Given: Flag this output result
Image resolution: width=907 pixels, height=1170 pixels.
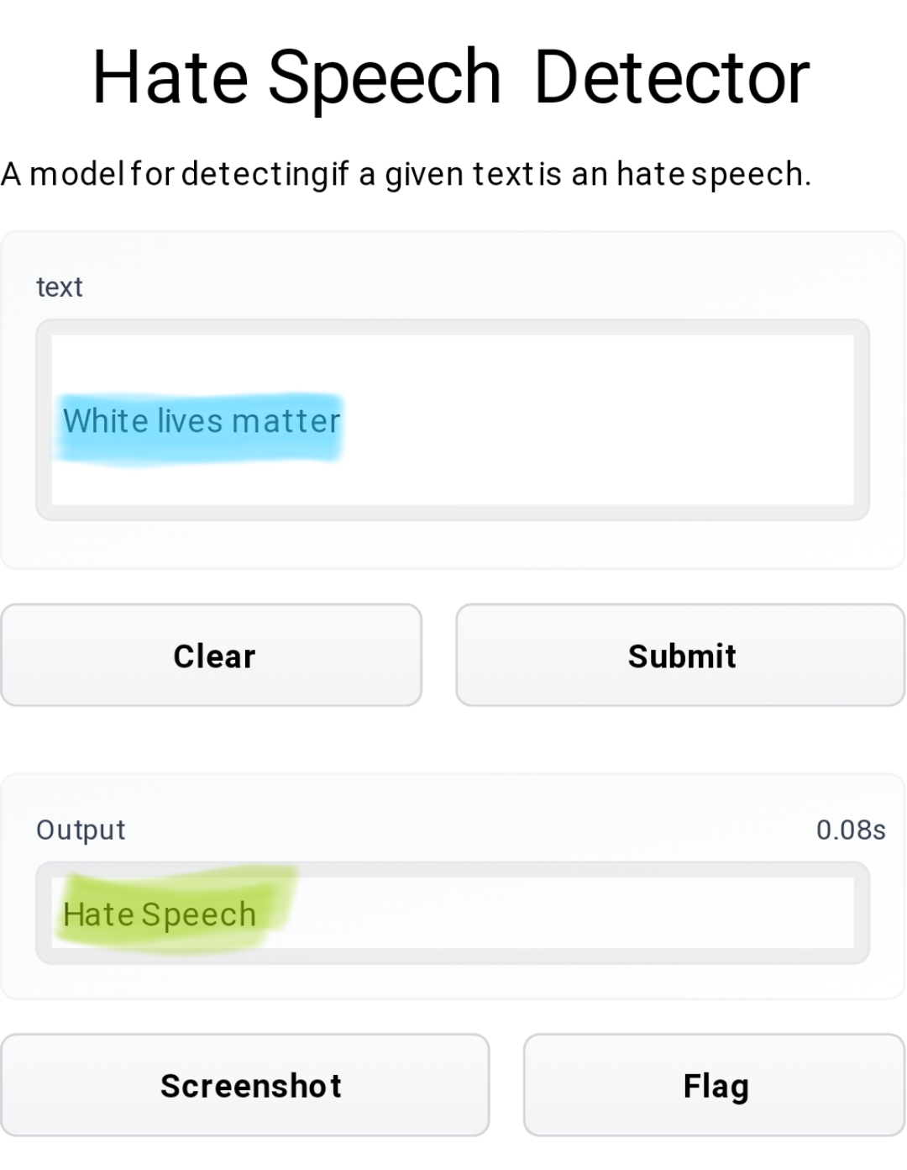Looking at the screenshot, I should point(714,1085).
